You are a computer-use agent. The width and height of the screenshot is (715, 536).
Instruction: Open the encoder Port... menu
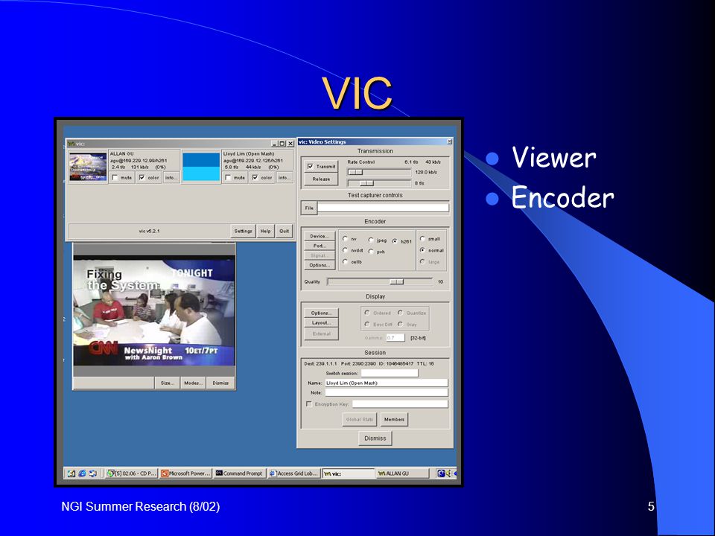point(320,246)
